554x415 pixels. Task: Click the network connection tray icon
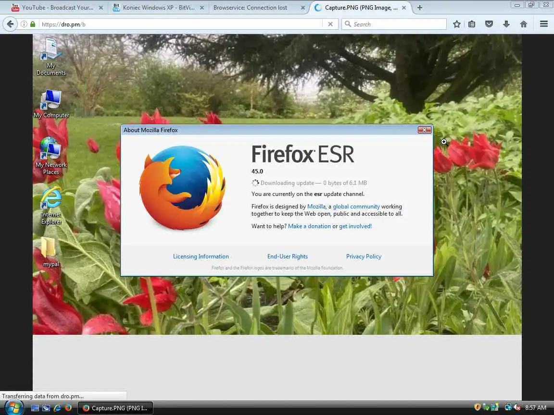point(508,407)
